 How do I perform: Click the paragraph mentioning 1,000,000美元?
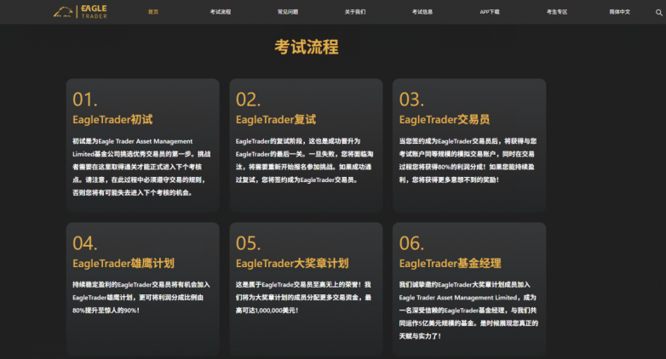pyautogui.click(x=304, y=298)
